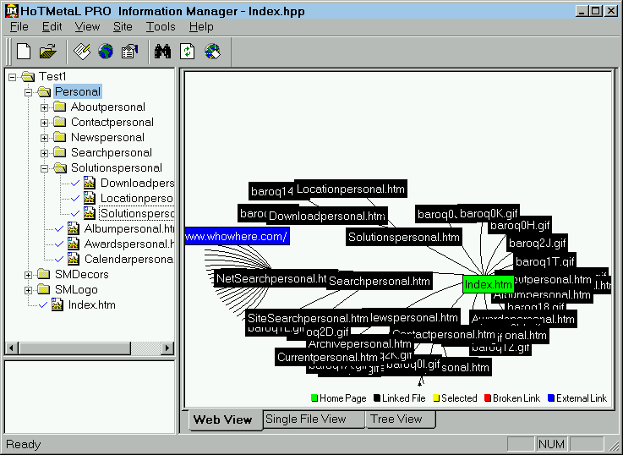The height and width of the screenshot is (455, 623).
Task: Click the green Index.htm home page node
Action: pyautogui.click(x=489, y=284)
